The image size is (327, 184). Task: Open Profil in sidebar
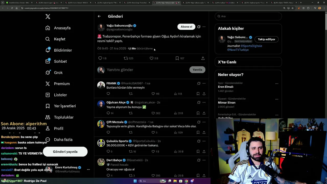(x=54, y=128)
